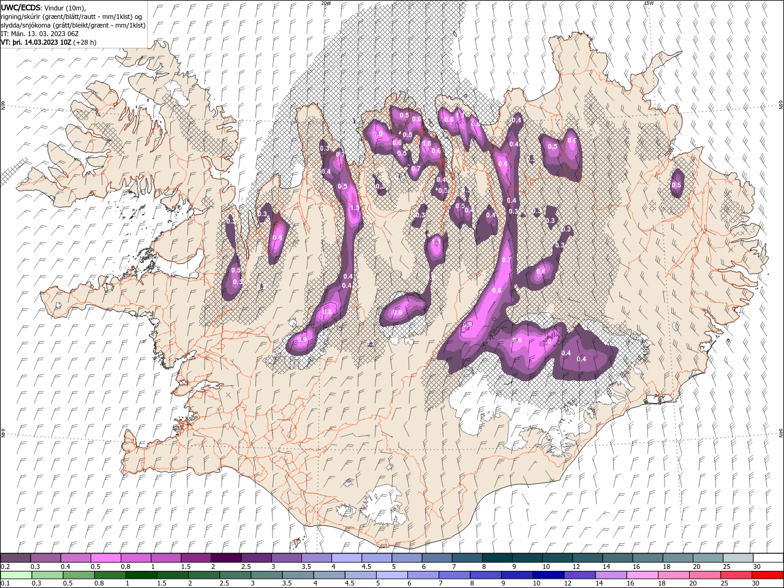The image size is (784, 588).
Task: Click the UWC/ECDS title text
Action: (x=21, y=7)
